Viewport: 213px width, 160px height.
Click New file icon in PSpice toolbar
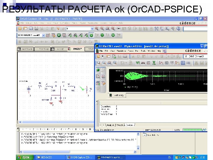(x=99, y=56)
